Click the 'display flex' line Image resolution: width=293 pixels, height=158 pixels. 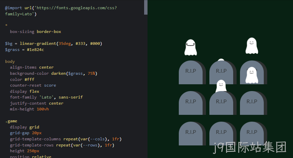pos(24,91)
